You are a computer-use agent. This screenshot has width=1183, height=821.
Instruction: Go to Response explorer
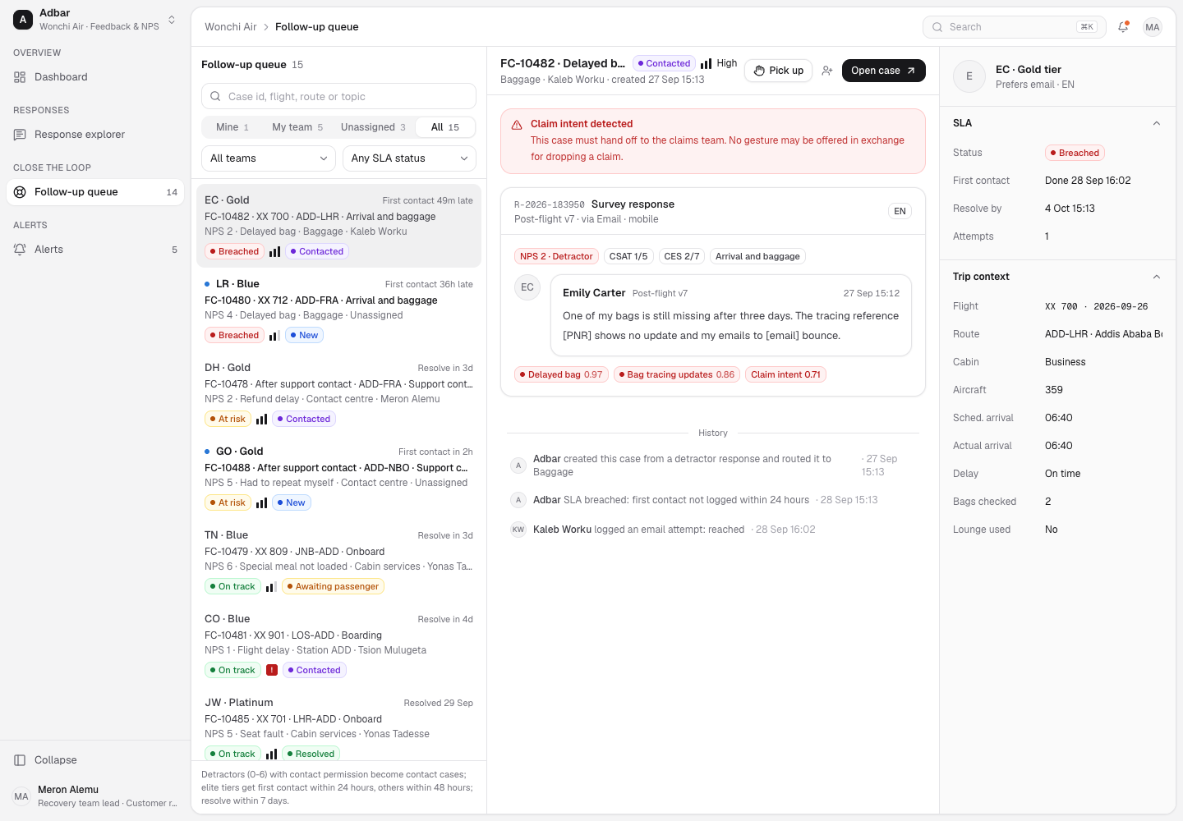[x=95, y=135]
